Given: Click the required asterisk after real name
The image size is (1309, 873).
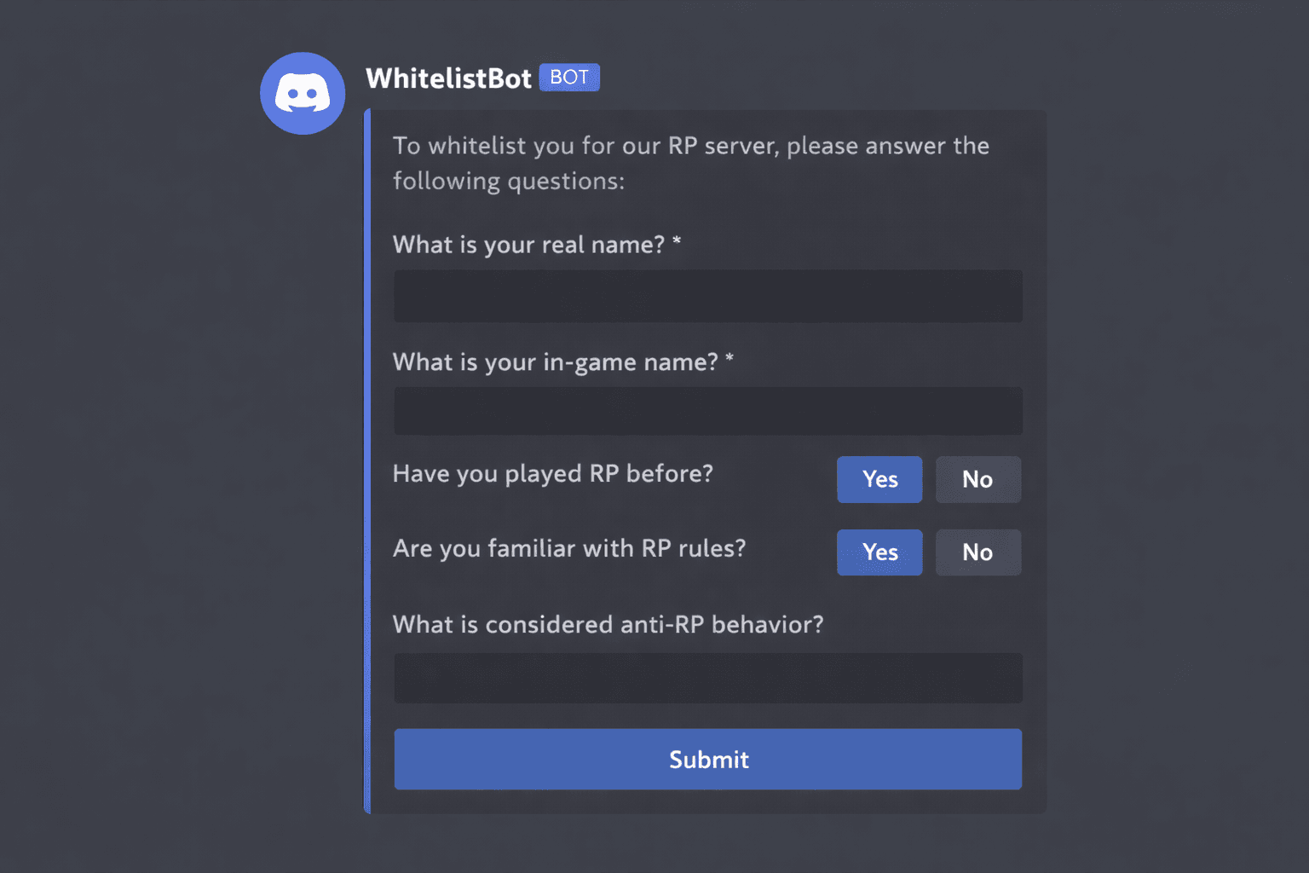Looking at the screenshot, I should click(x=677, y=242).
